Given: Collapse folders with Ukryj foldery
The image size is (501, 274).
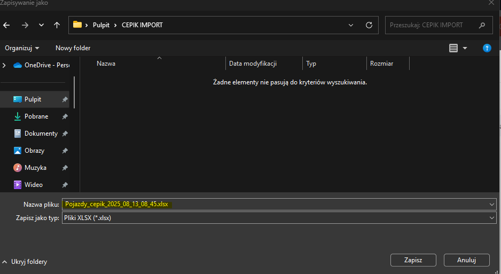Looking at the screenshot, I should tap(25, 262).
